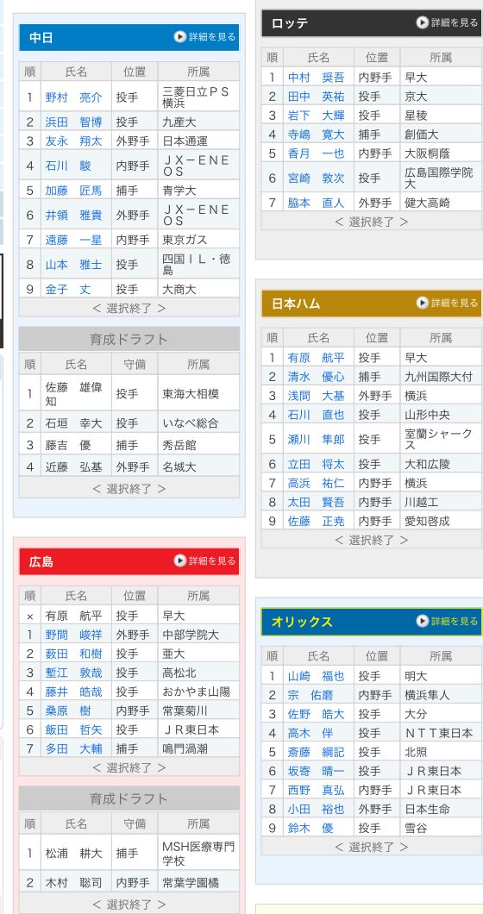The width and height of the screenshot is (483, 914).
Task: Open player link 薮田 和樹
Action: tap(73, 654)
